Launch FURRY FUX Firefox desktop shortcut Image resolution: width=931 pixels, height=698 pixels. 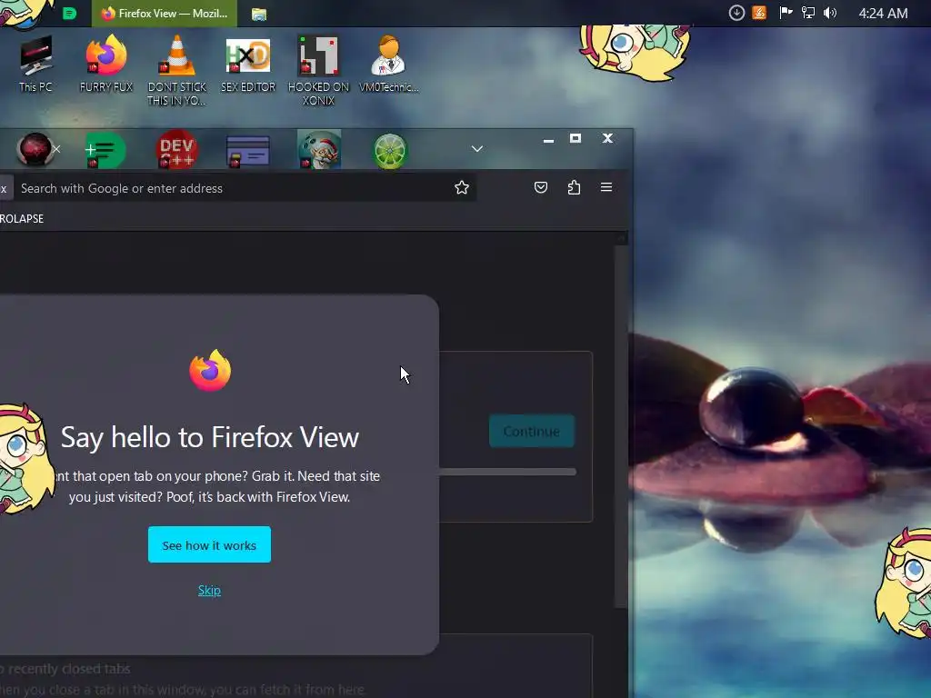point(106,65)
